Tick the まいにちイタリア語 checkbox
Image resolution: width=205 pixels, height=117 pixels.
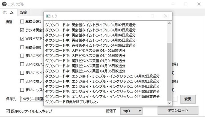22,73
